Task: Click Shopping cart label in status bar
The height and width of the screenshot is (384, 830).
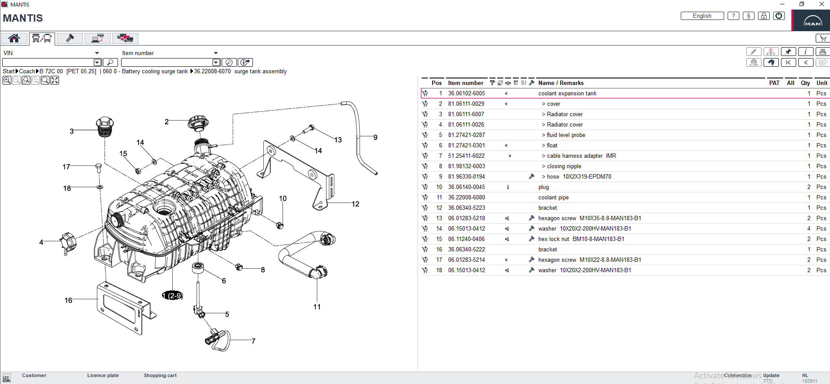Action: point(160,375)
